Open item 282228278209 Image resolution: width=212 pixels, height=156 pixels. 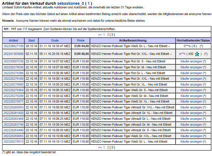point(13,96)
